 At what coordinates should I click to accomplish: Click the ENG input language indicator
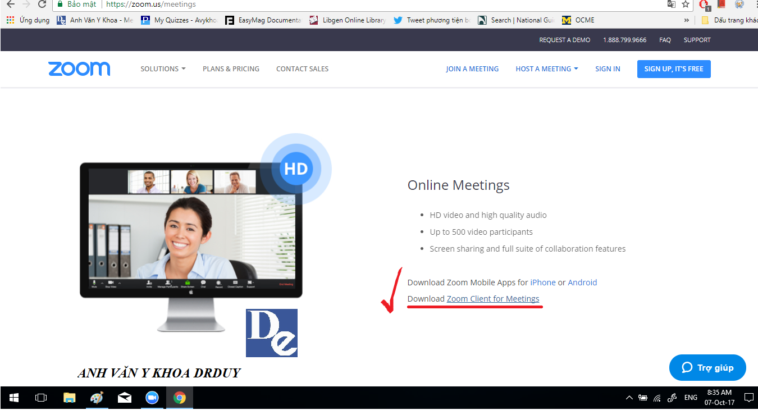point(691,398)
